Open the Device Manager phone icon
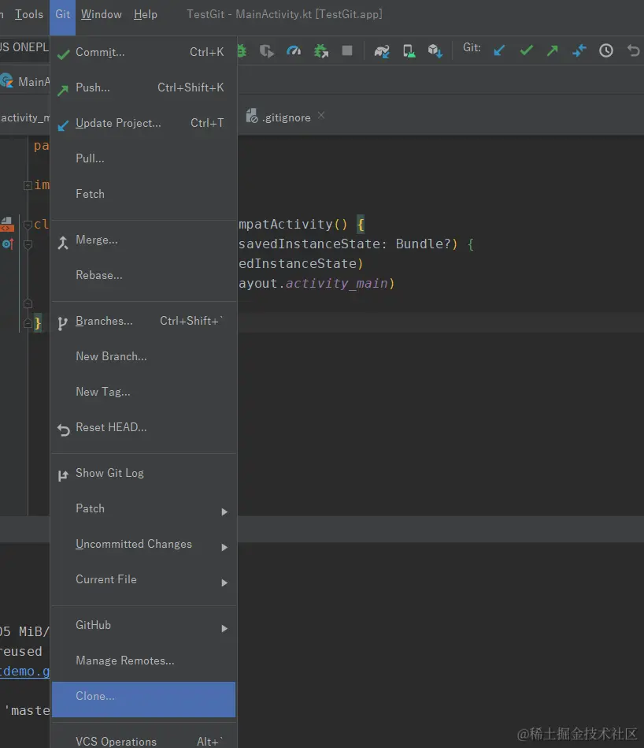The image size is (644, 748). pyautogui.click(x=409, y=51)
